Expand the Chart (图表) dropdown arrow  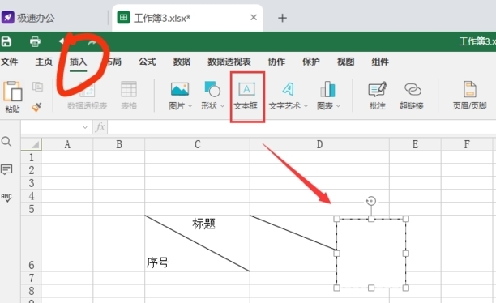[x=338, y=106]
